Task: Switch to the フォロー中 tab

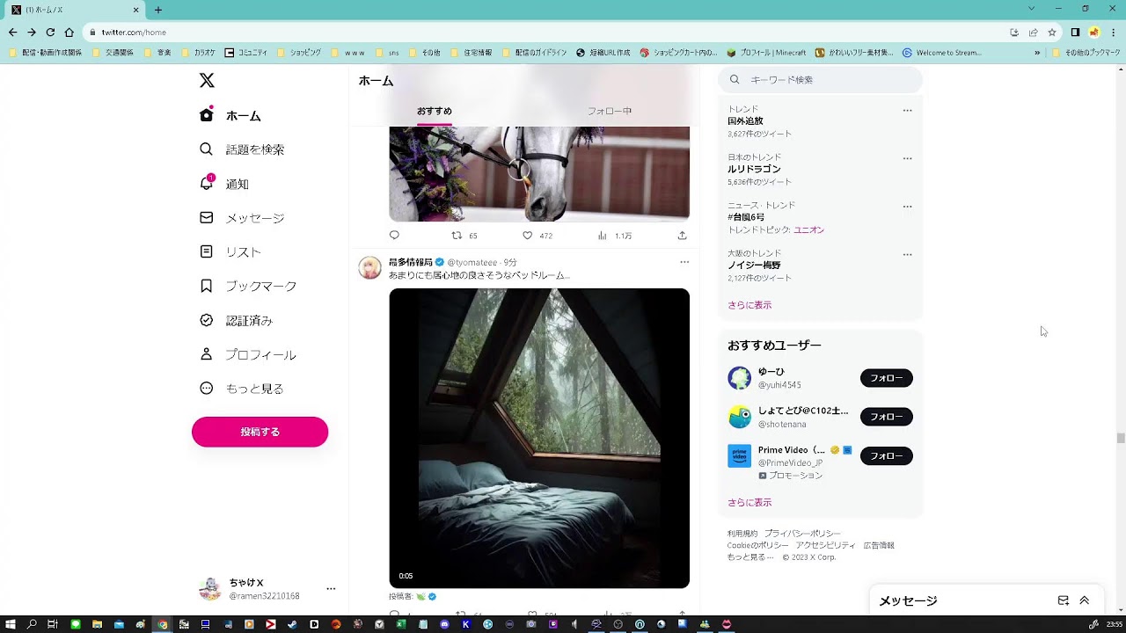Action: [609, 112]
